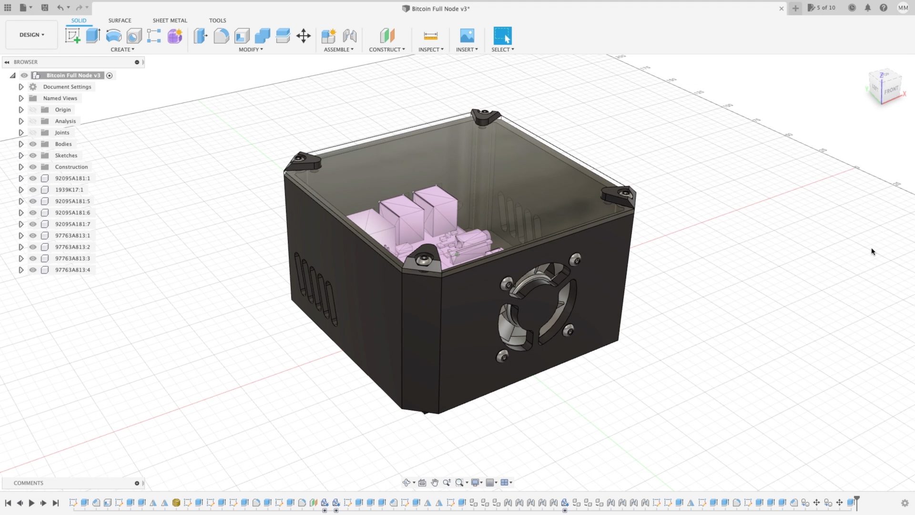
Task: Click the Move/Copy arrows icon
Action: pyautogui.click(x=304, y=36)
